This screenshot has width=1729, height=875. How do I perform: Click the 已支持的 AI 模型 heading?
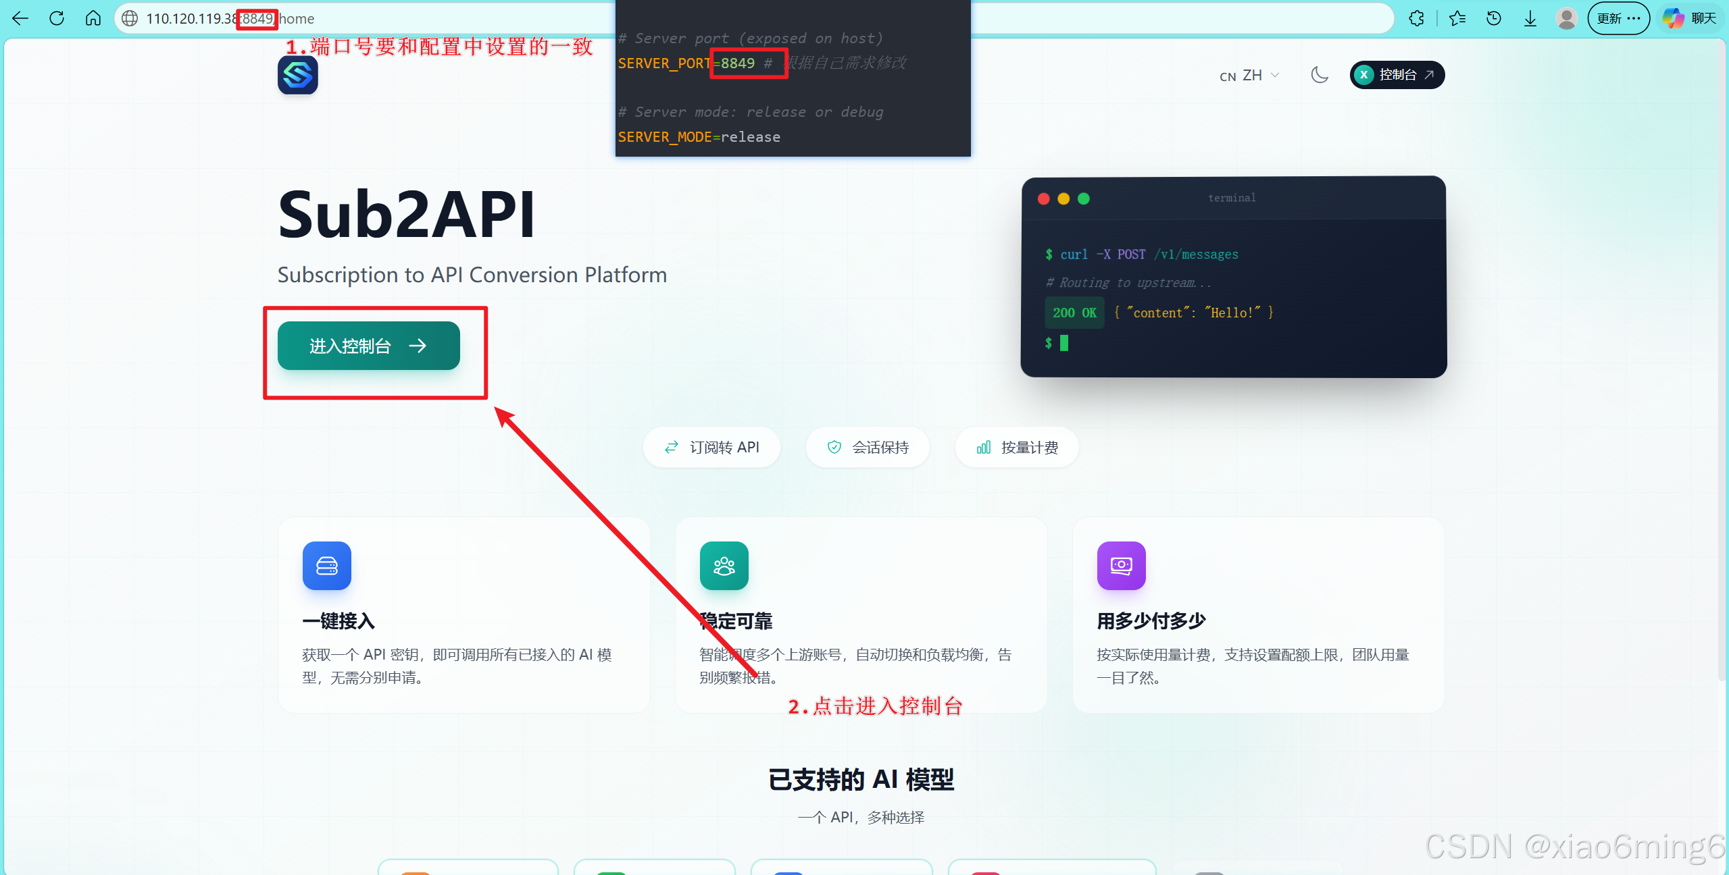click(x=861, y=780)
